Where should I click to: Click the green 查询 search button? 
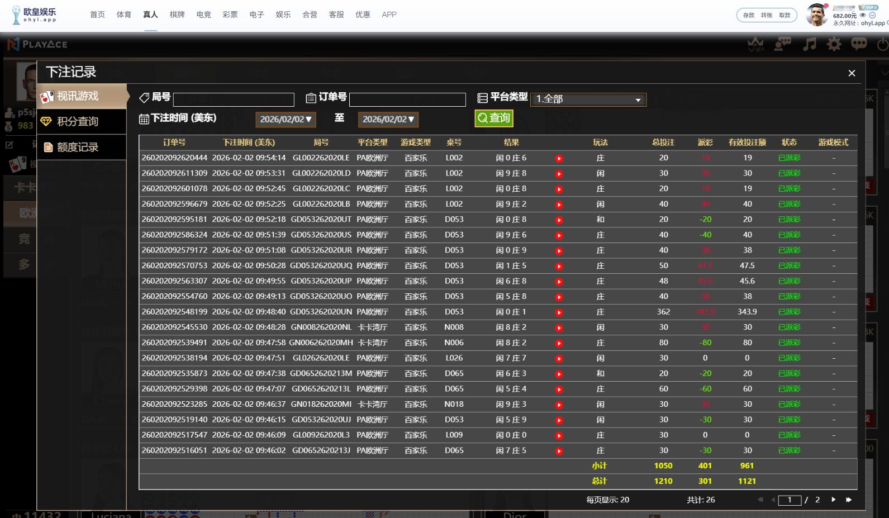tap(493, 118)
